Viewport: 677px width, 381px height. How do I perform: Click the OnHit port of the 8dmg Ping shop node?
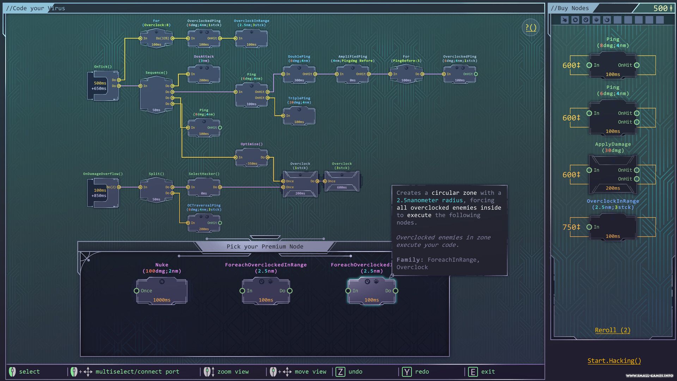[x=637, y=65]
